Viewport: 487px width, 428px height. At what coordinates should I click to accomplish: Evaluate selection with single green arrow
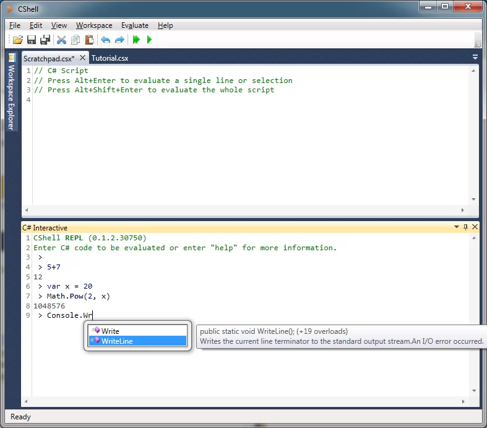(149, 40)
